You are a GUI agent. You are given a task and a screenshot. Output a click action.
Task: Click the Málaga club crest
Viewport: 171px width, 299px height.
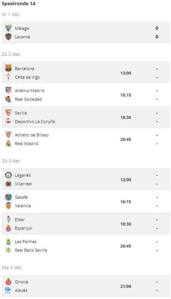point(9,28)
